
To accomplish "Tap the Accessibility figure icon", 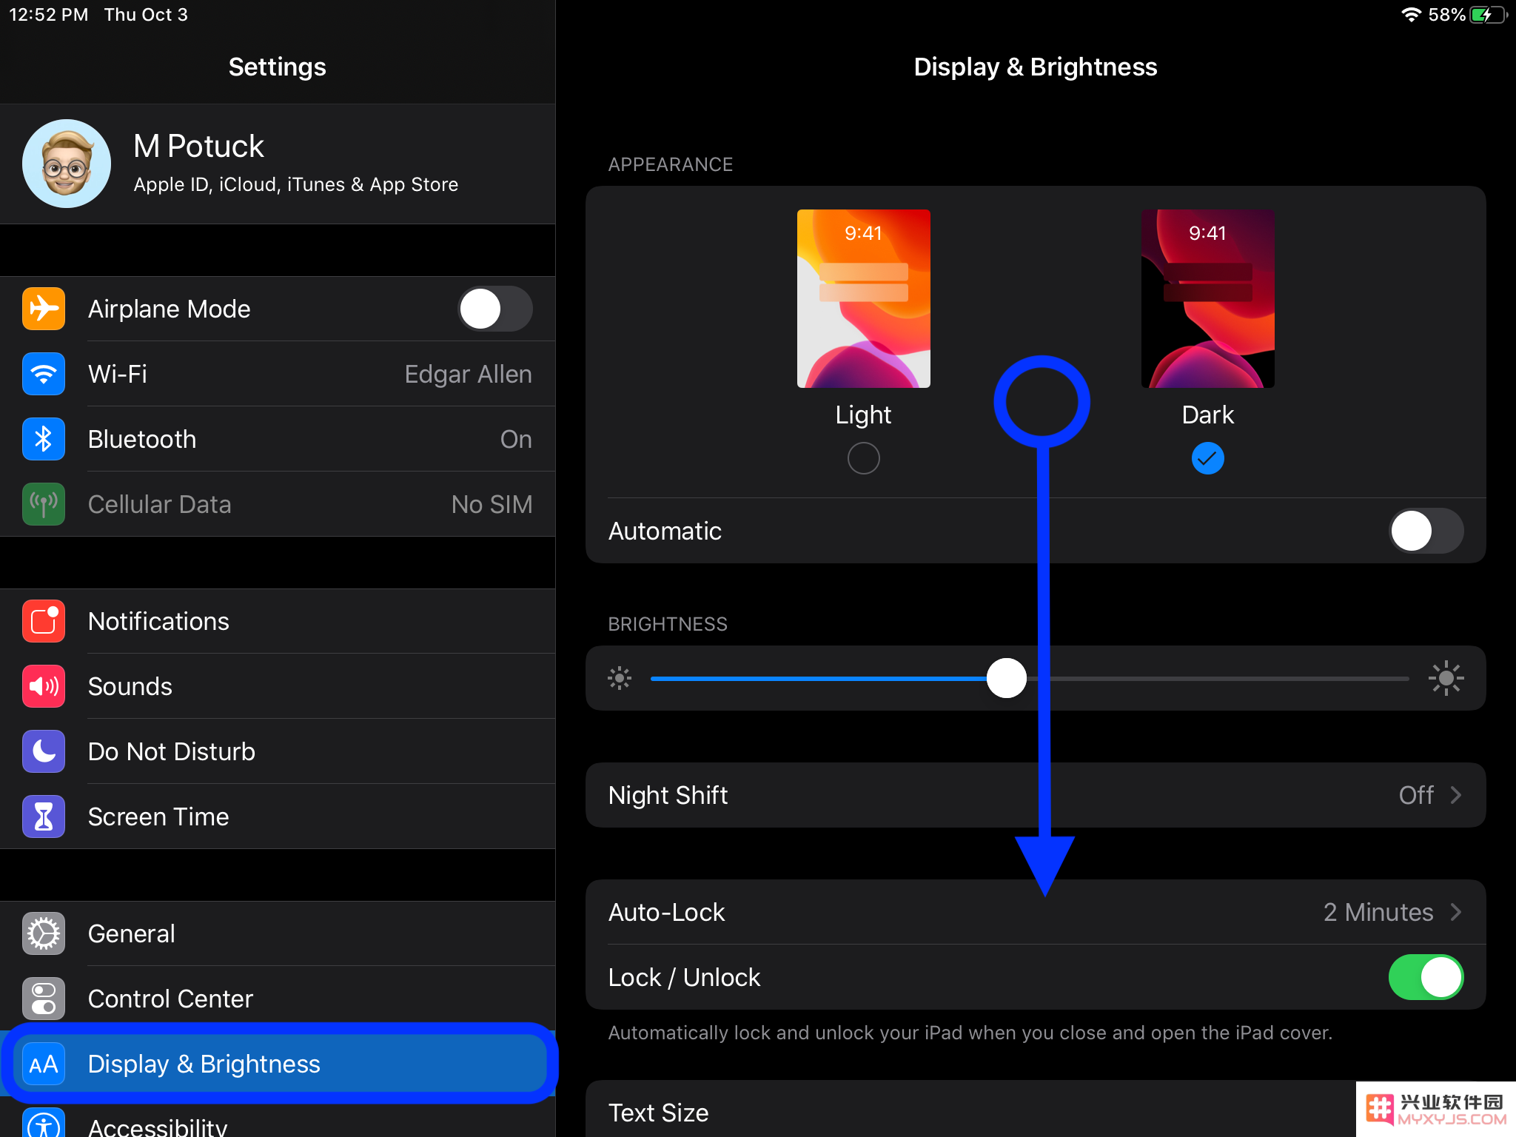I will tap(44, 1123).
